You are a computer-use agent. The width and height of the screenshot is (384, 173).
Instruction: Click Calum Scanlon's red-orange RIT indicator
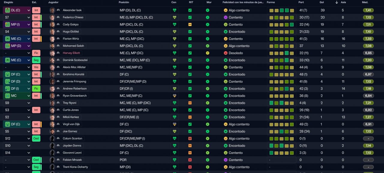click(190, 139)
